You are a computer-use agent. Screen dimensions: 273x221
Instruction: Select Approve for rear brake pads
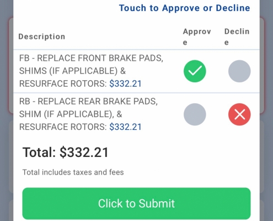click(x=195, y=114)
